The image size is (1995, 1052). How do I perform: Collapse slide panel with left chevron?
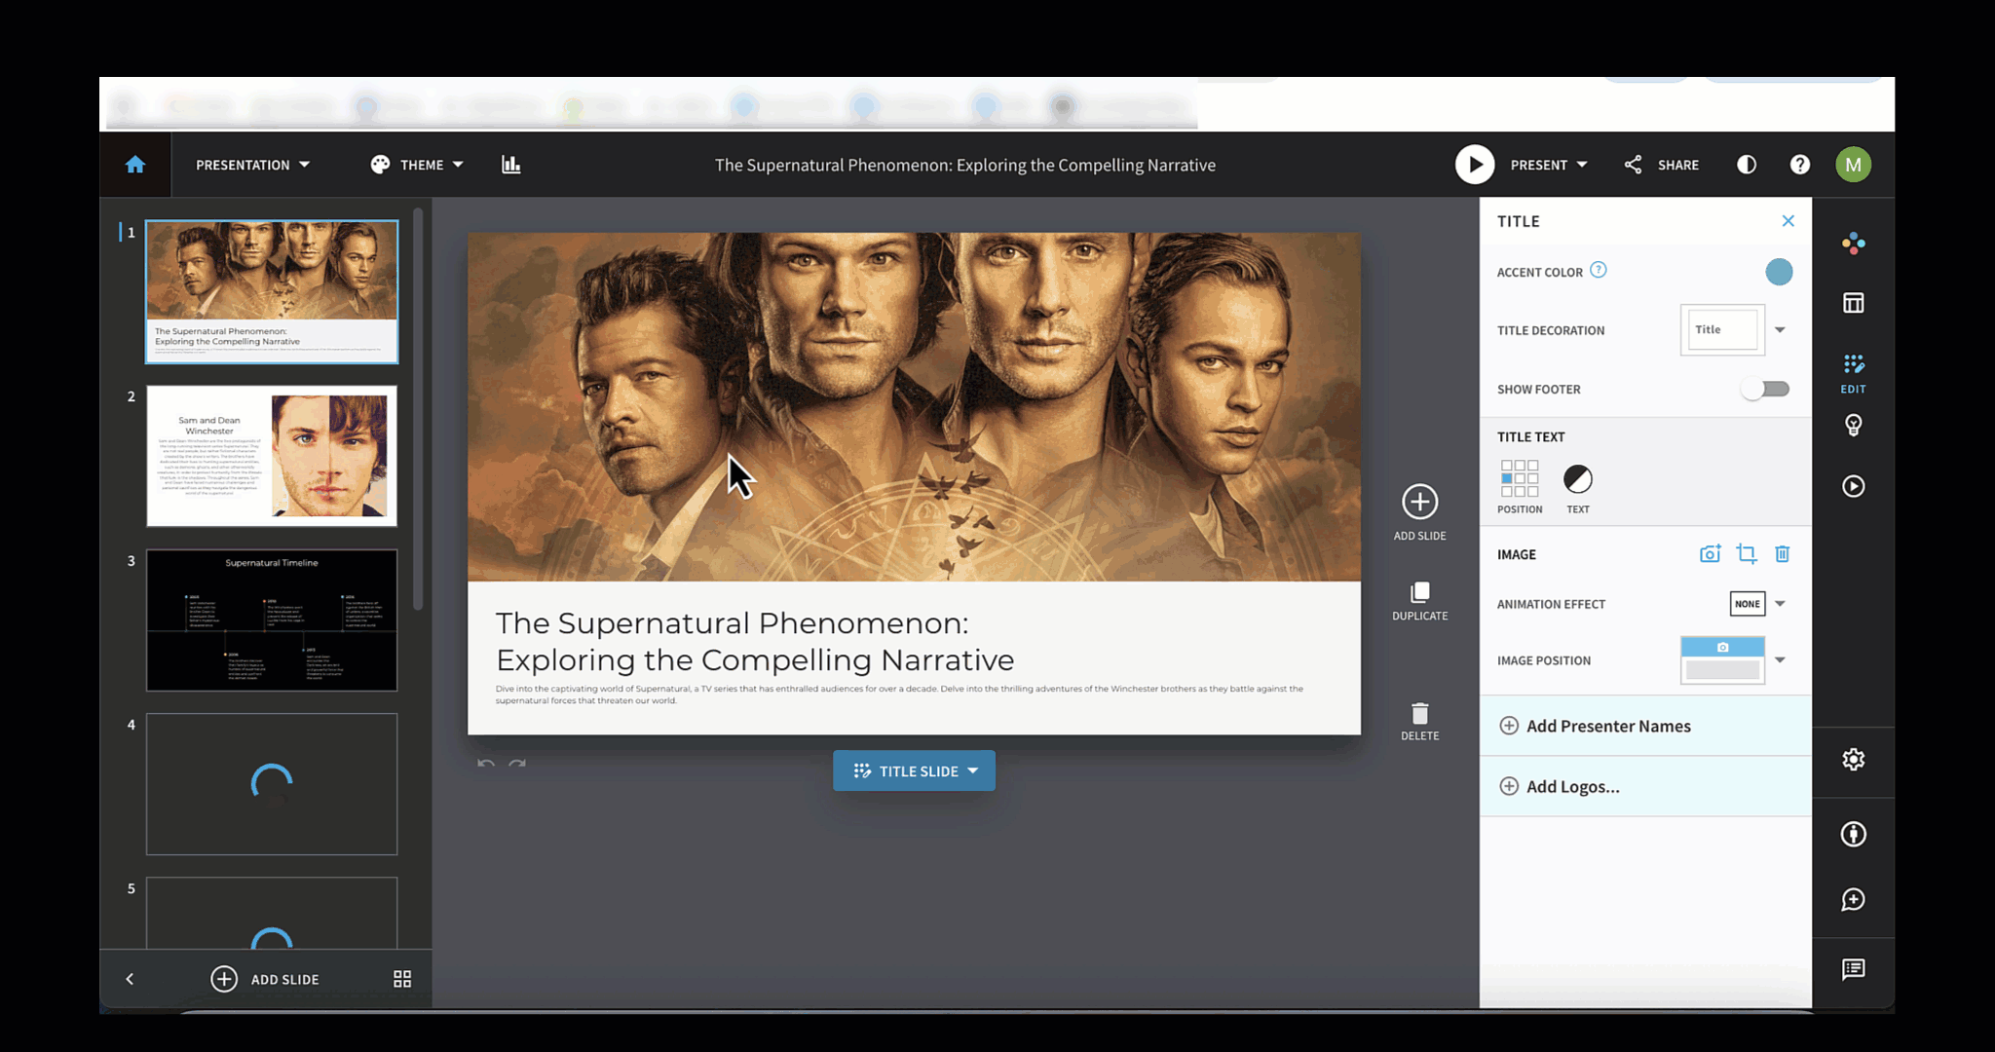(130, 979)
